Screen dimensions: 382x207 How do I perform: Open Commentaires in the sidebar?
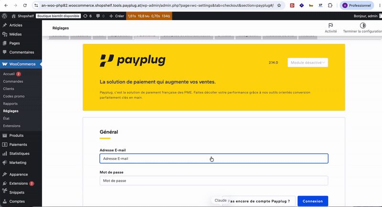[x=21, y=52]
